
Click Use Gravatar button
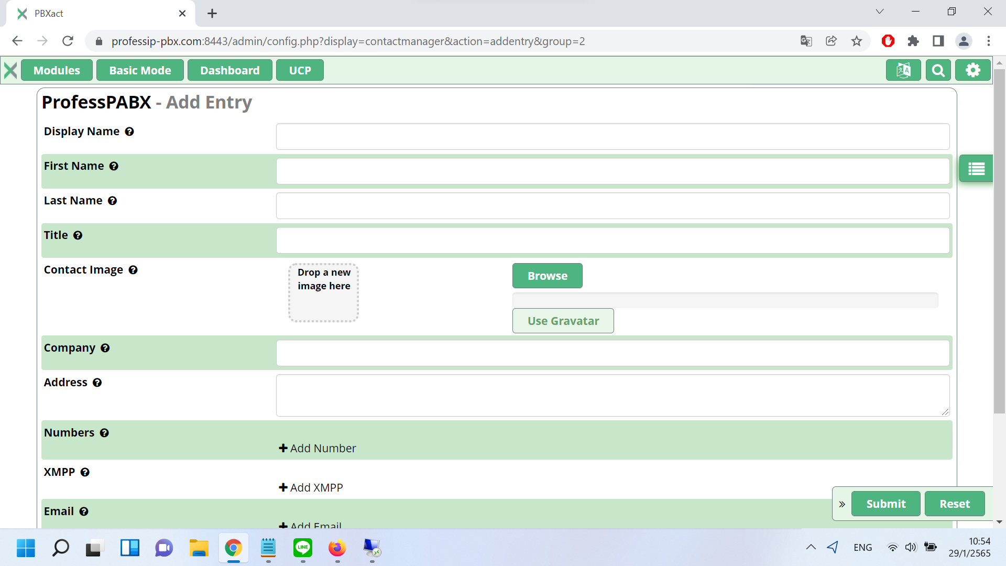(x=563, y=321)
